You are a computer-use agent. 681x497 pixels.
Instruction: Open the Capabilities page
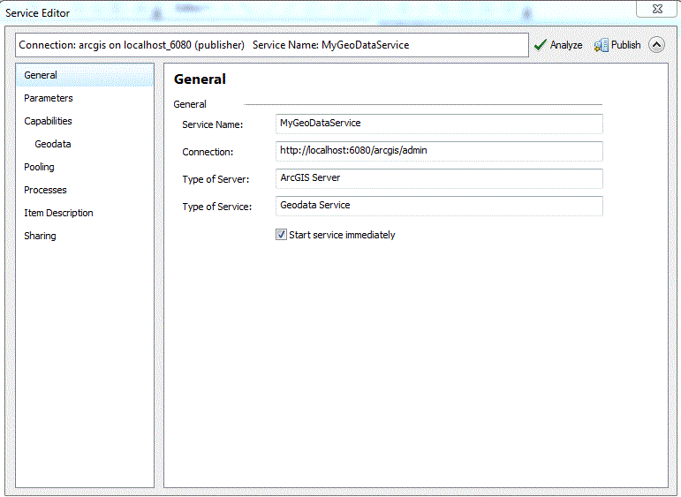click(x=49, y=121)
